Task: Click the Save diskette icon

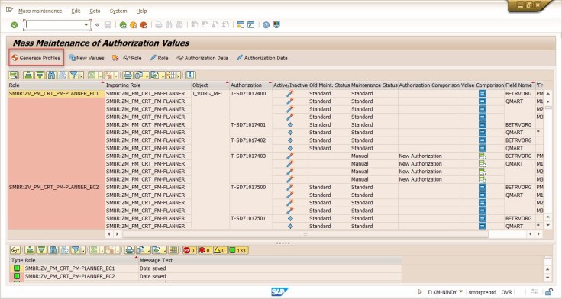Action: (108, 24)
